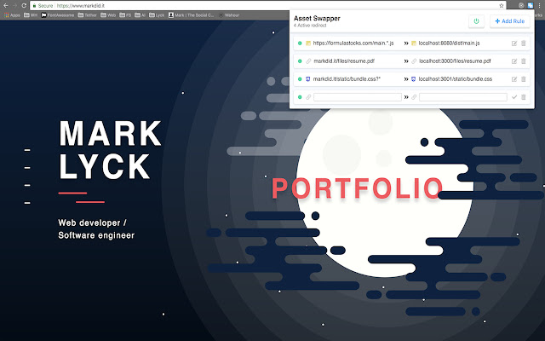Go forward with the browser forward arrow
Image resolution: width=545 pixels, height=341 pixels.
14,6
